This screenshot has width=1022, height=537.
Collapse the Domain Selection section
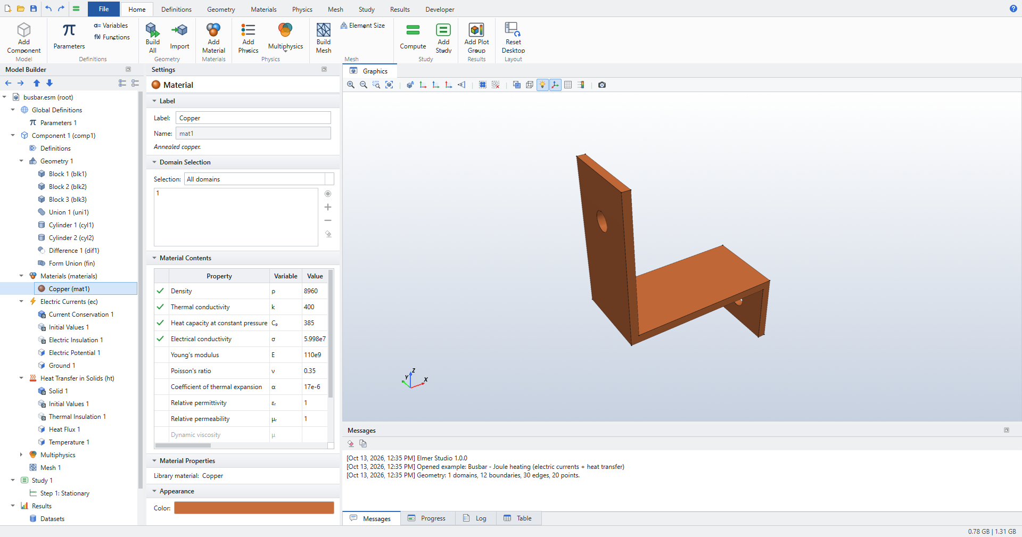click(x=154, y=162)
